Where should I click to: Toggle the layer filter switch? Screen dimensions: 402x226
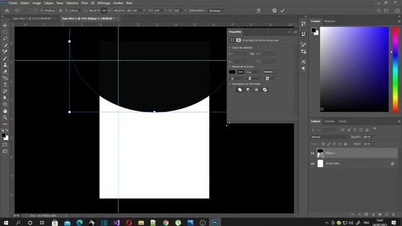tap(375, 129)
